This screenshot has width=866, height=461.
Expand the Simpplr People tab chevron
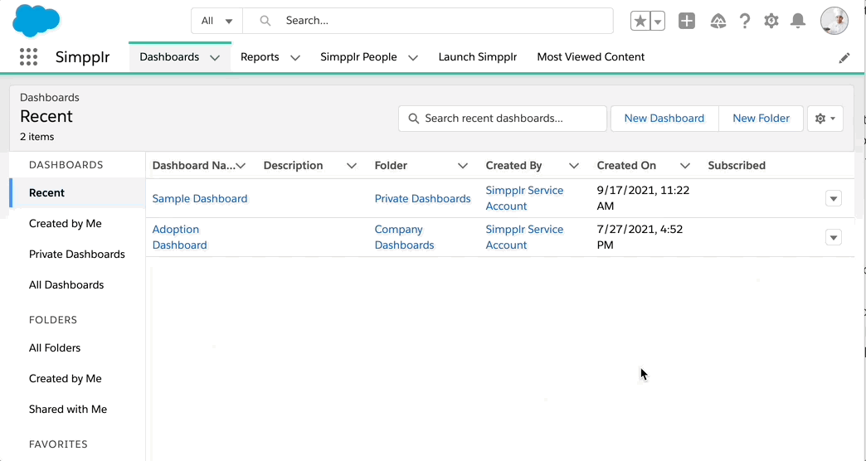pyautogui.click(x=413, y=57)
